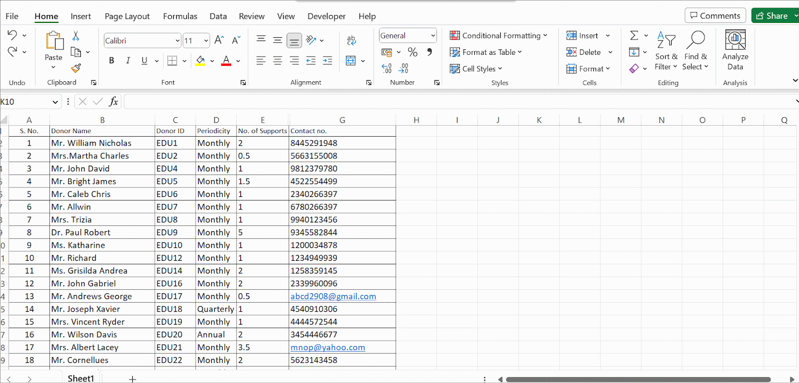This screenshot has height=383, width=799.
Task: Open the abcd2908@gmail.com link
Action: [333, 296]
